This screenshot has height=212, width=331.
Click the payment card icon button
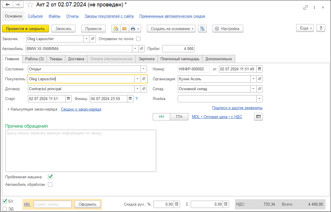click(258, 117)
